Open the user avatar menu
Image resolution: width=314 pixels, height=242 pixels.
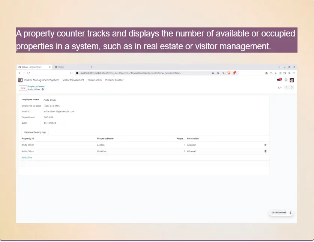292,80
